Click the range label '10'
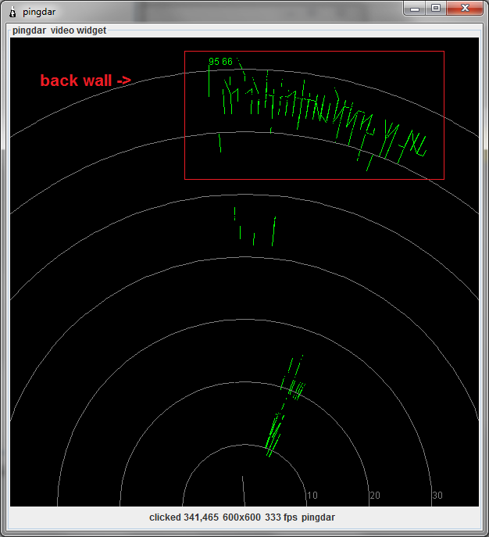489x537 pixels. 312,496
